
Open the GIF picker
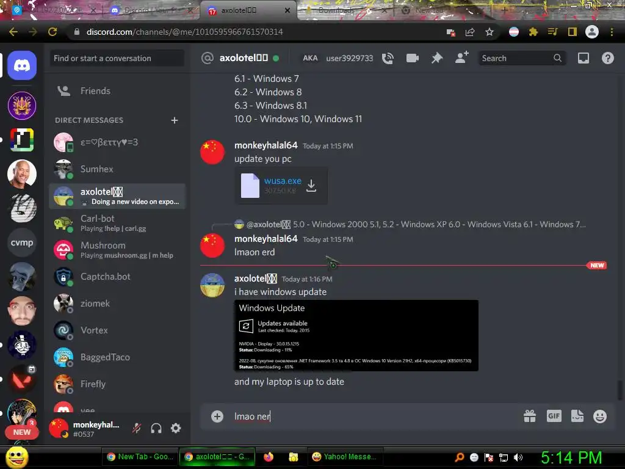[x=554, y=416]
